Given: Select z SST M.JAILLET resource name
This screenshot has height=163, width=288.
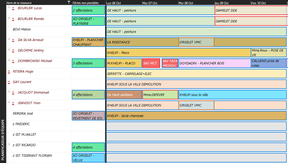Looking at the screenshot, I should [x=24, y=135].
